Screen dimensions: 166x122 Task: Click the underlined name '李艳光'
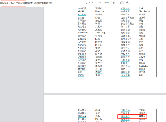98,72
